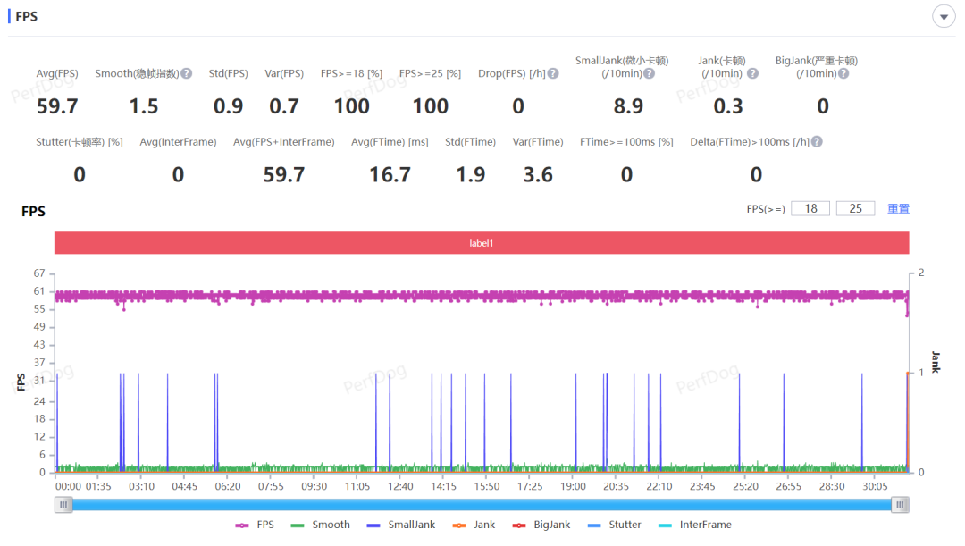Toggle the InterFrame legend entry
This screenshot has width=965, height=546.
point(694,525)
